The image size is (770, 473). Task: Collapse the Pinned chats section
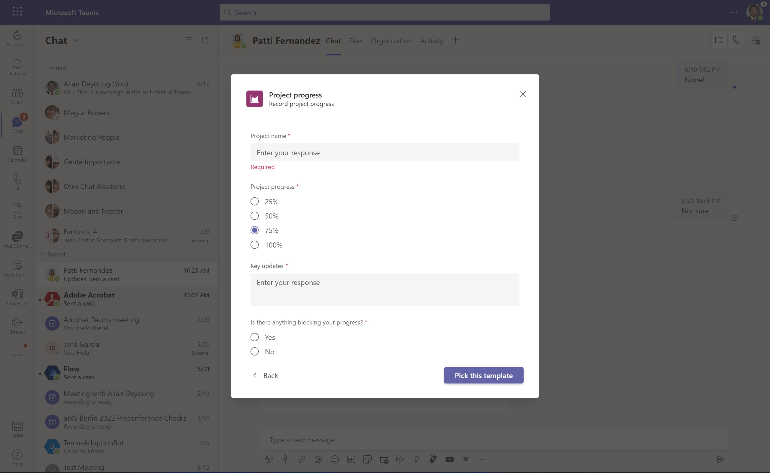coord(42,67)
